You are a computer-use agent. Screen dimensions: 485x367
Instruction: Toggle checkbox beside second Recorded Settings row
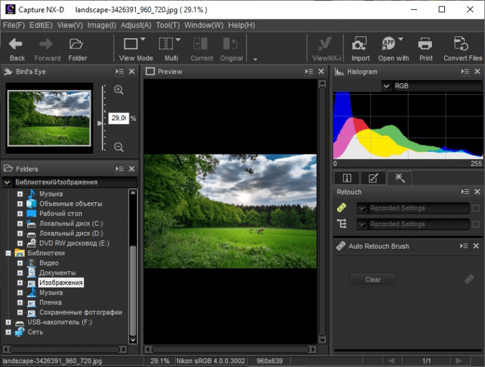coord(476,224)
